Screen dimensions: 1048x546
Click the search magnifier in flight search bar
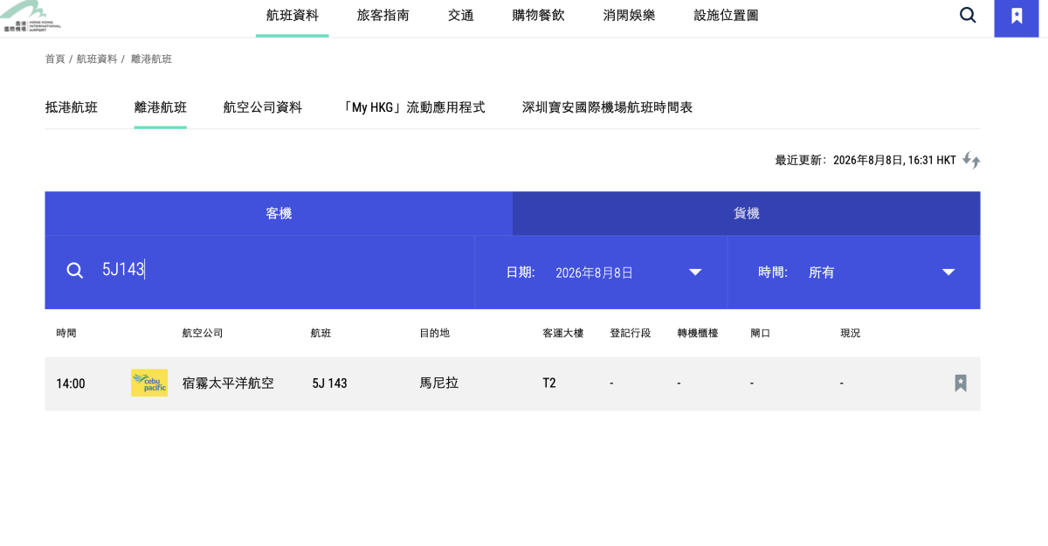[75, 270]
